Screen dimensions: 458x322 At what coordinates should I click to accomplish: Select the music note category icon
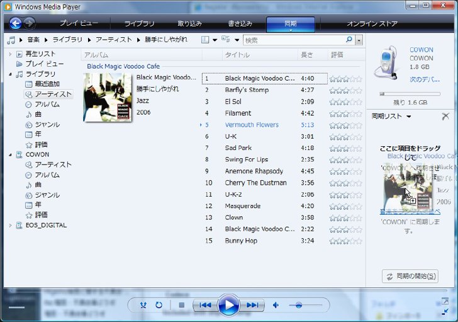click(x=11, y=40)
